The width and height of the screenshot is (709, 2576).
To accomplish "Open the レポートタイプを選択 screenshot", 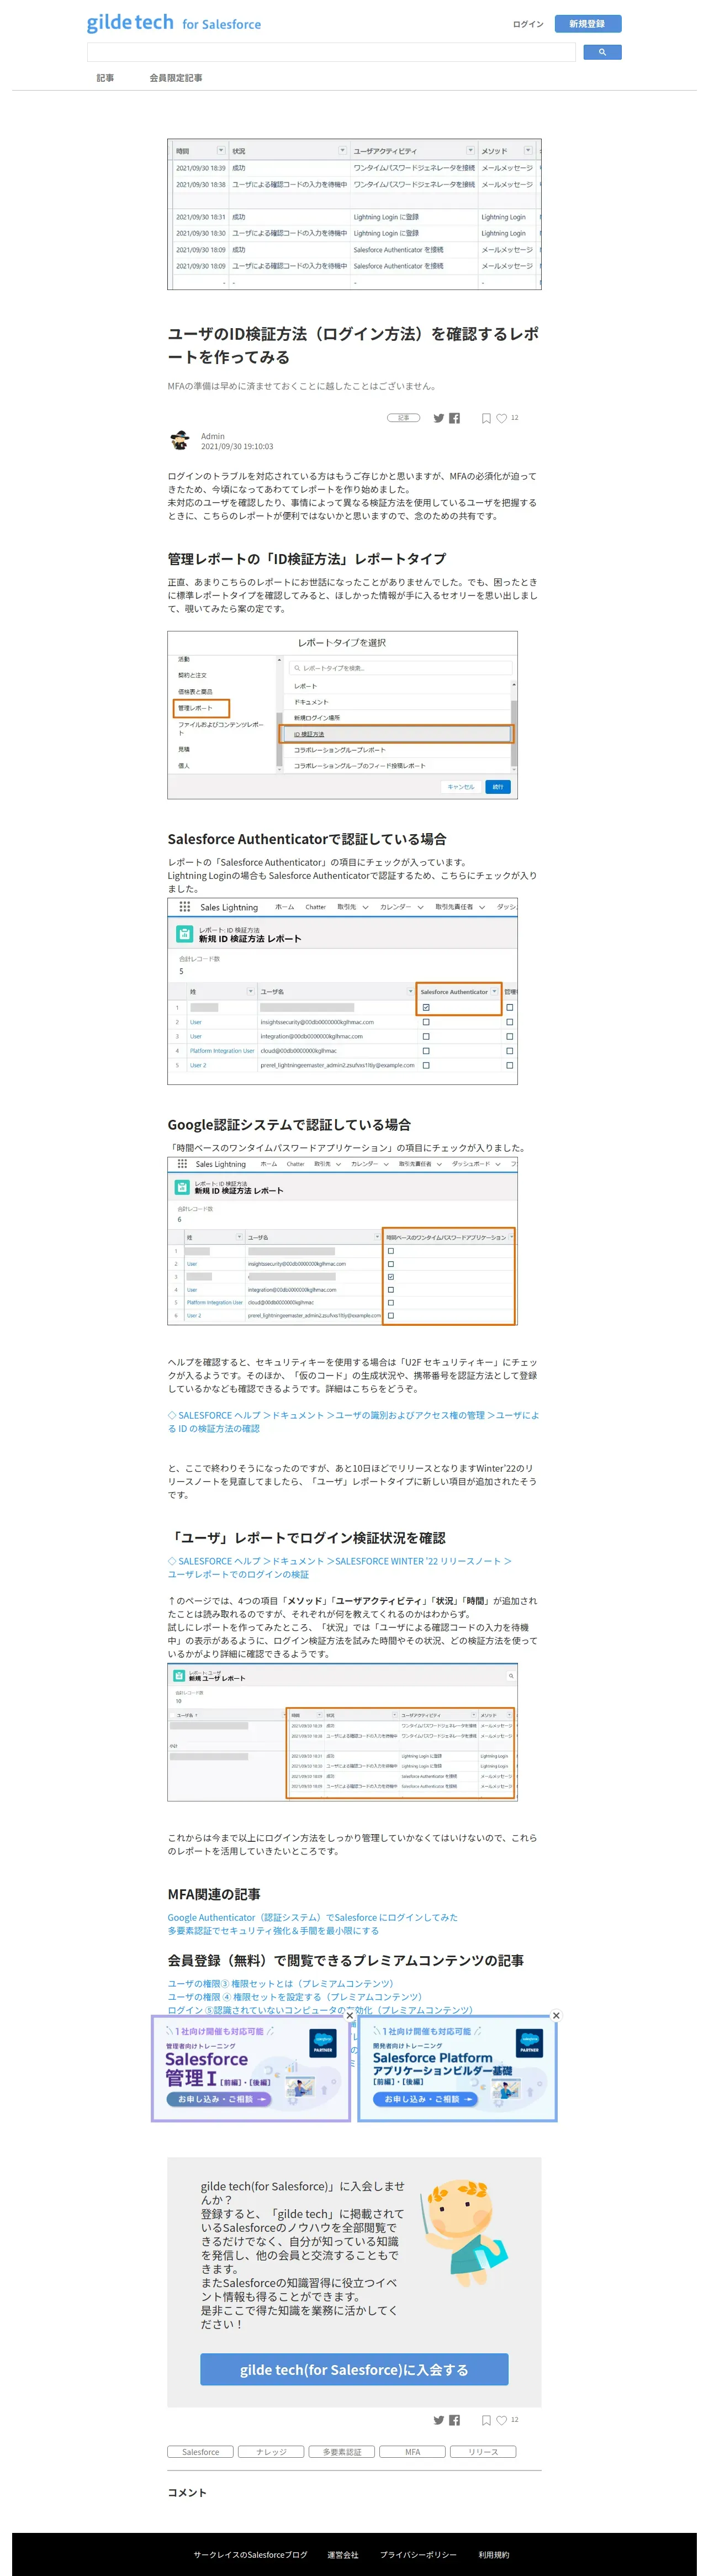I will coord(342,715).
